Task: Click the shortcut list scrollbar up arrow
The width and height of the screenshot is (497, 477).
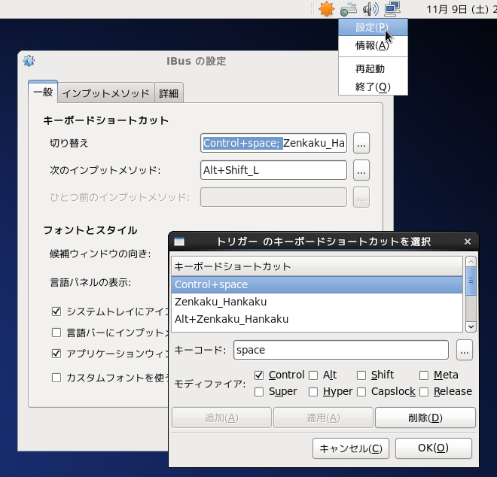Action: pos(471,262)
